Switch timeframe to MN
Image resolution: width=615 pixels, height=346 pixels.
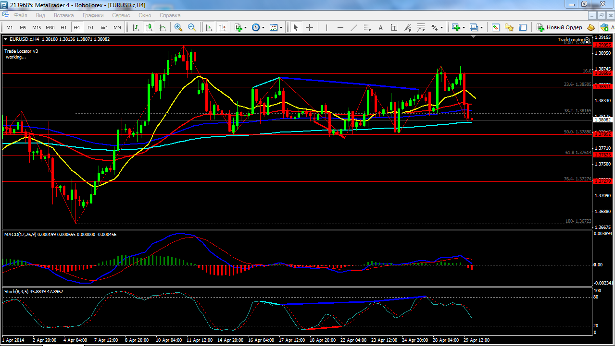[x=117, y=27]
